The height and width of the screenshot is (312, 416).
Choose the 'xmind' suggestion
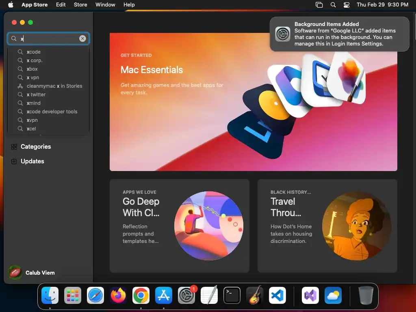48,103
